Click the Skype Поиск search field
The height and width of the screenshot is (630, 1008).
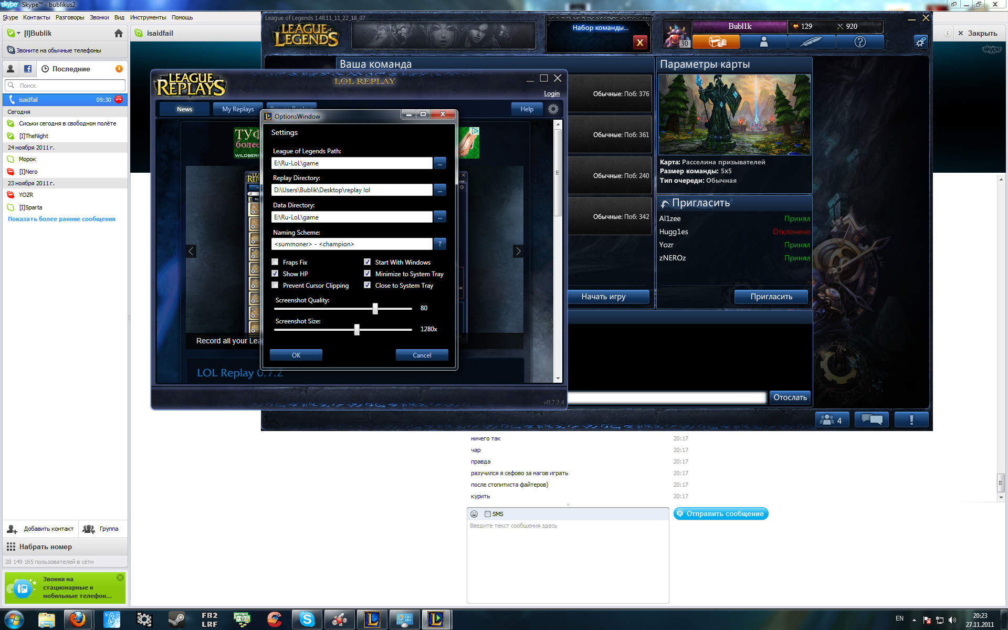click(65, 85)
